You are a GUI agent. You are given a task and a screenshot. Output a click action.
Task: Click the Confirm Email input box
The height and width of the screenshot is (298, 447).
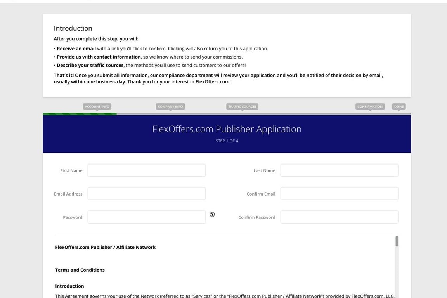tap(340, 194)
